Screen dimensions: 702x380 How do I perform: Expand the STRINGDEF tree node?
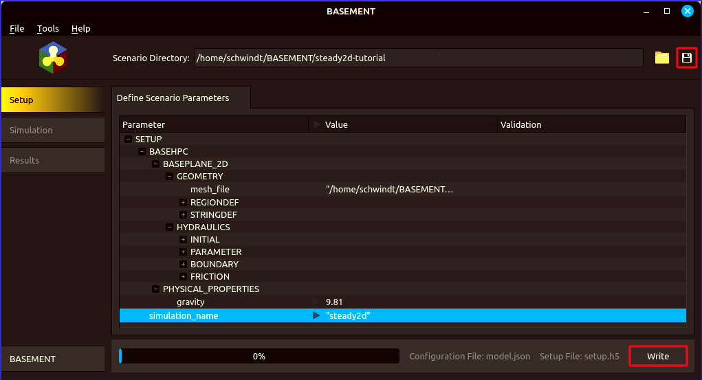[x=184, y=215]
